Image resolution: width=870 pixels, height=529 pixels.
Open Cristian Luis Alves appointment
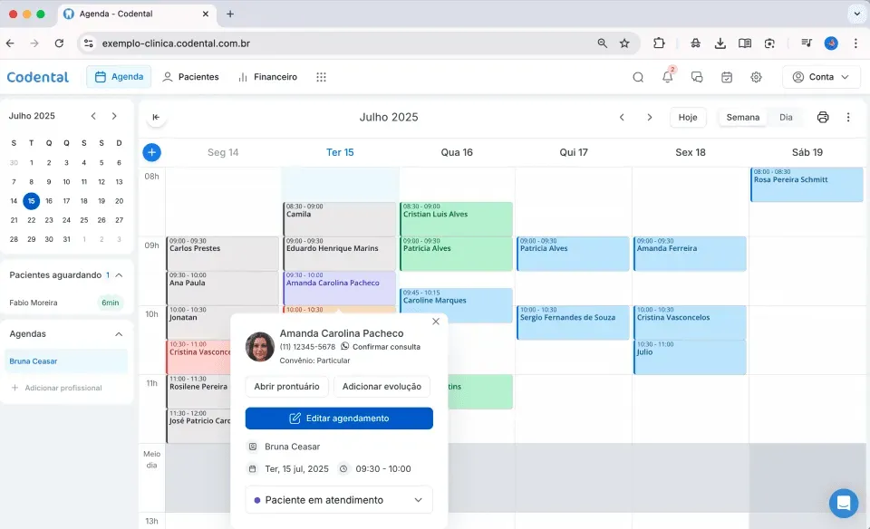(456, 219)
